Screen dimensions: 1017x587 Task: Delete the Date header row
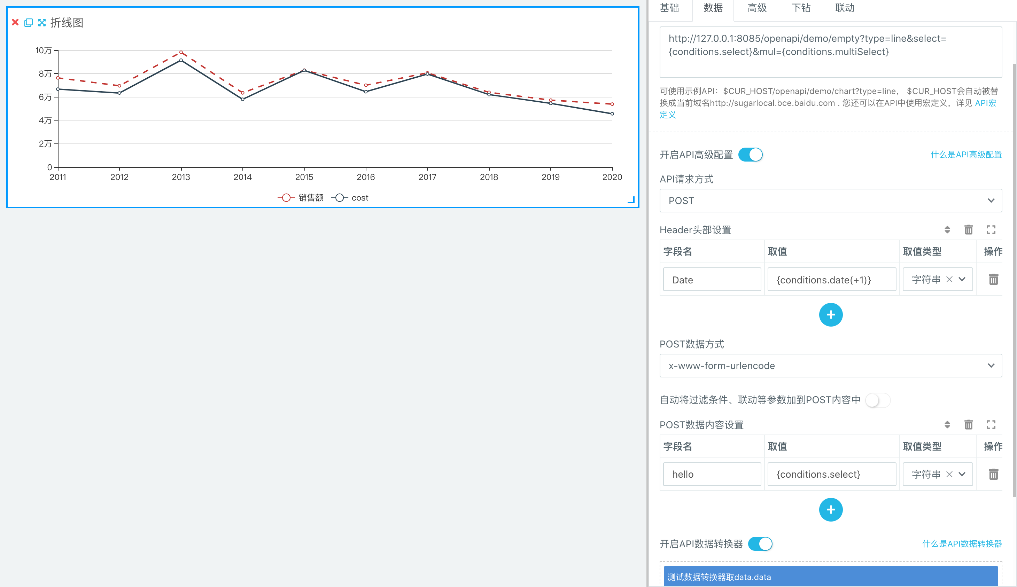coord(993,279)
